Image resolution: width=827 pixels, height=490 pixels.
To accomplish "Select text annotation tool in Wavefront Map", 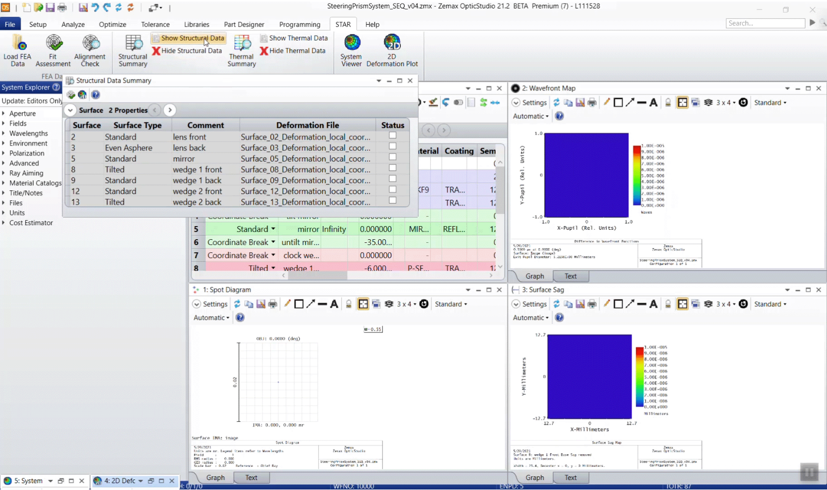I will [x=653, y=103].
